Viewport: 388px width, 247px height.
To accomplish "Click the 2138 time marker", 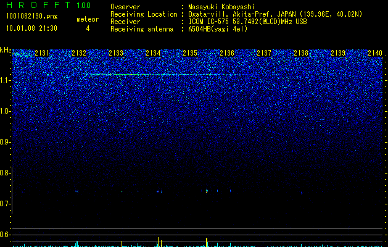I will click(301, 53).
